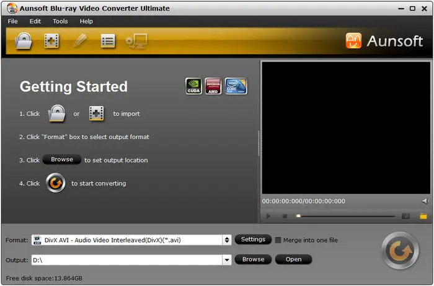This screenshot has height=286, width=434.
Task: Close the Aunsoft window
Action: (424, 9)
